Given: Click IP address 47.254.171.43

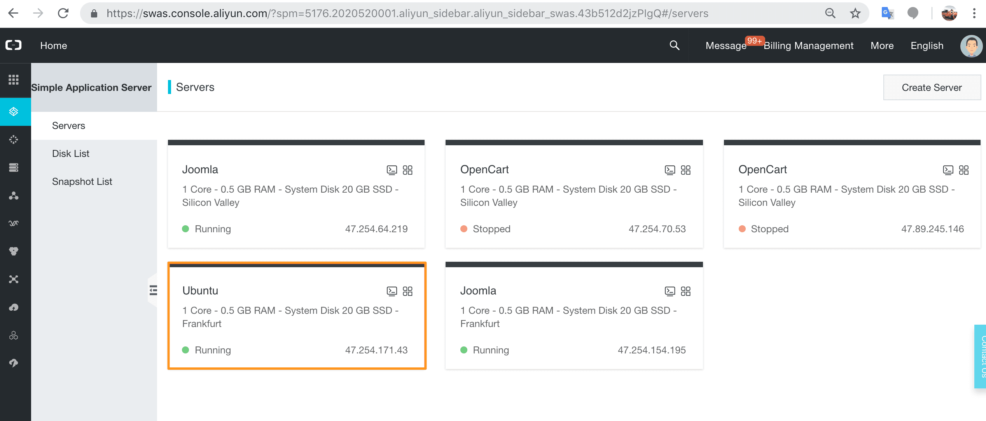Looking at the screenshot, I should 376,350.
